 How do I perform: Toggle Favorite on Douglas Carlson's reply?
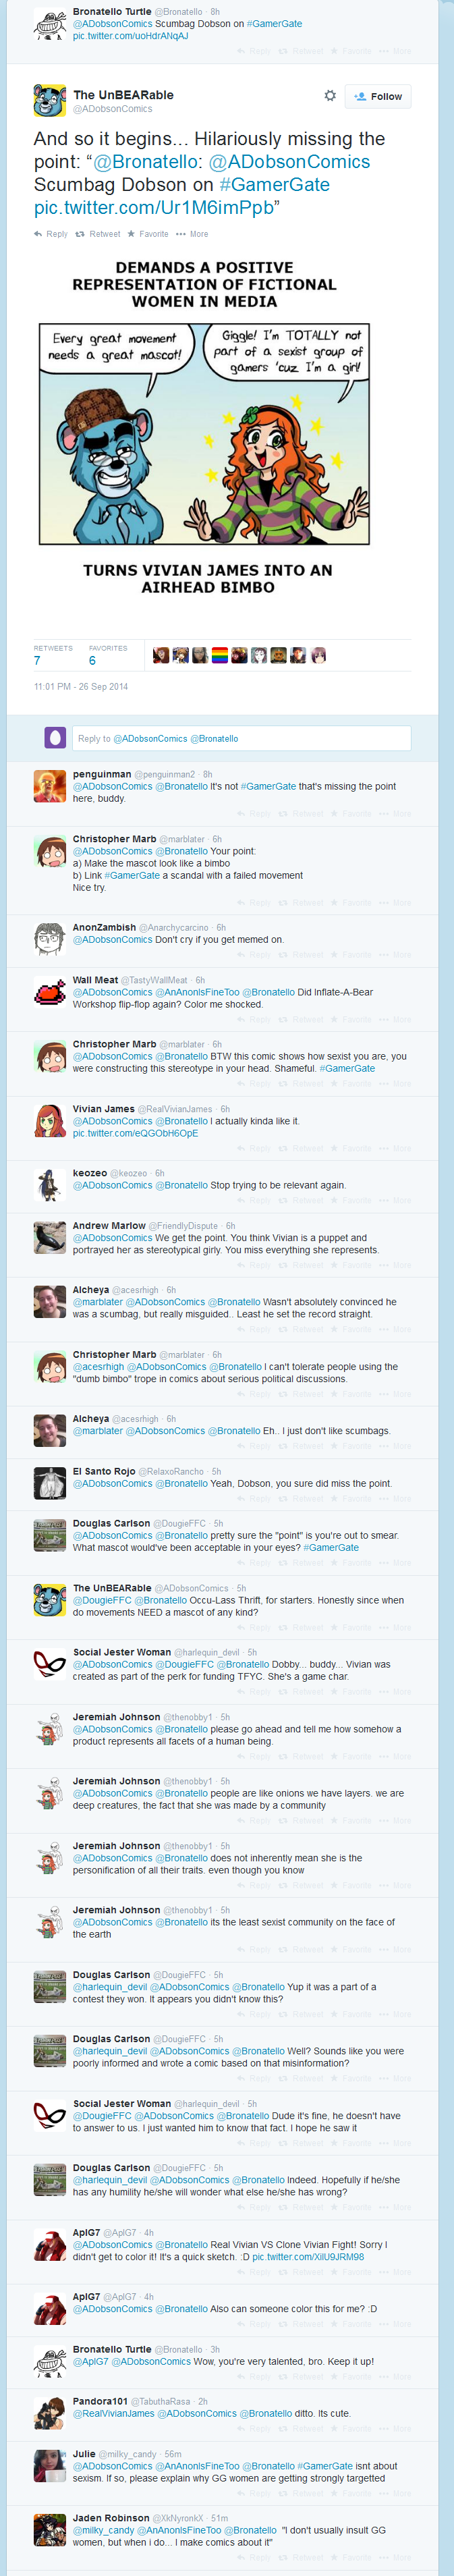point(334,1563)
